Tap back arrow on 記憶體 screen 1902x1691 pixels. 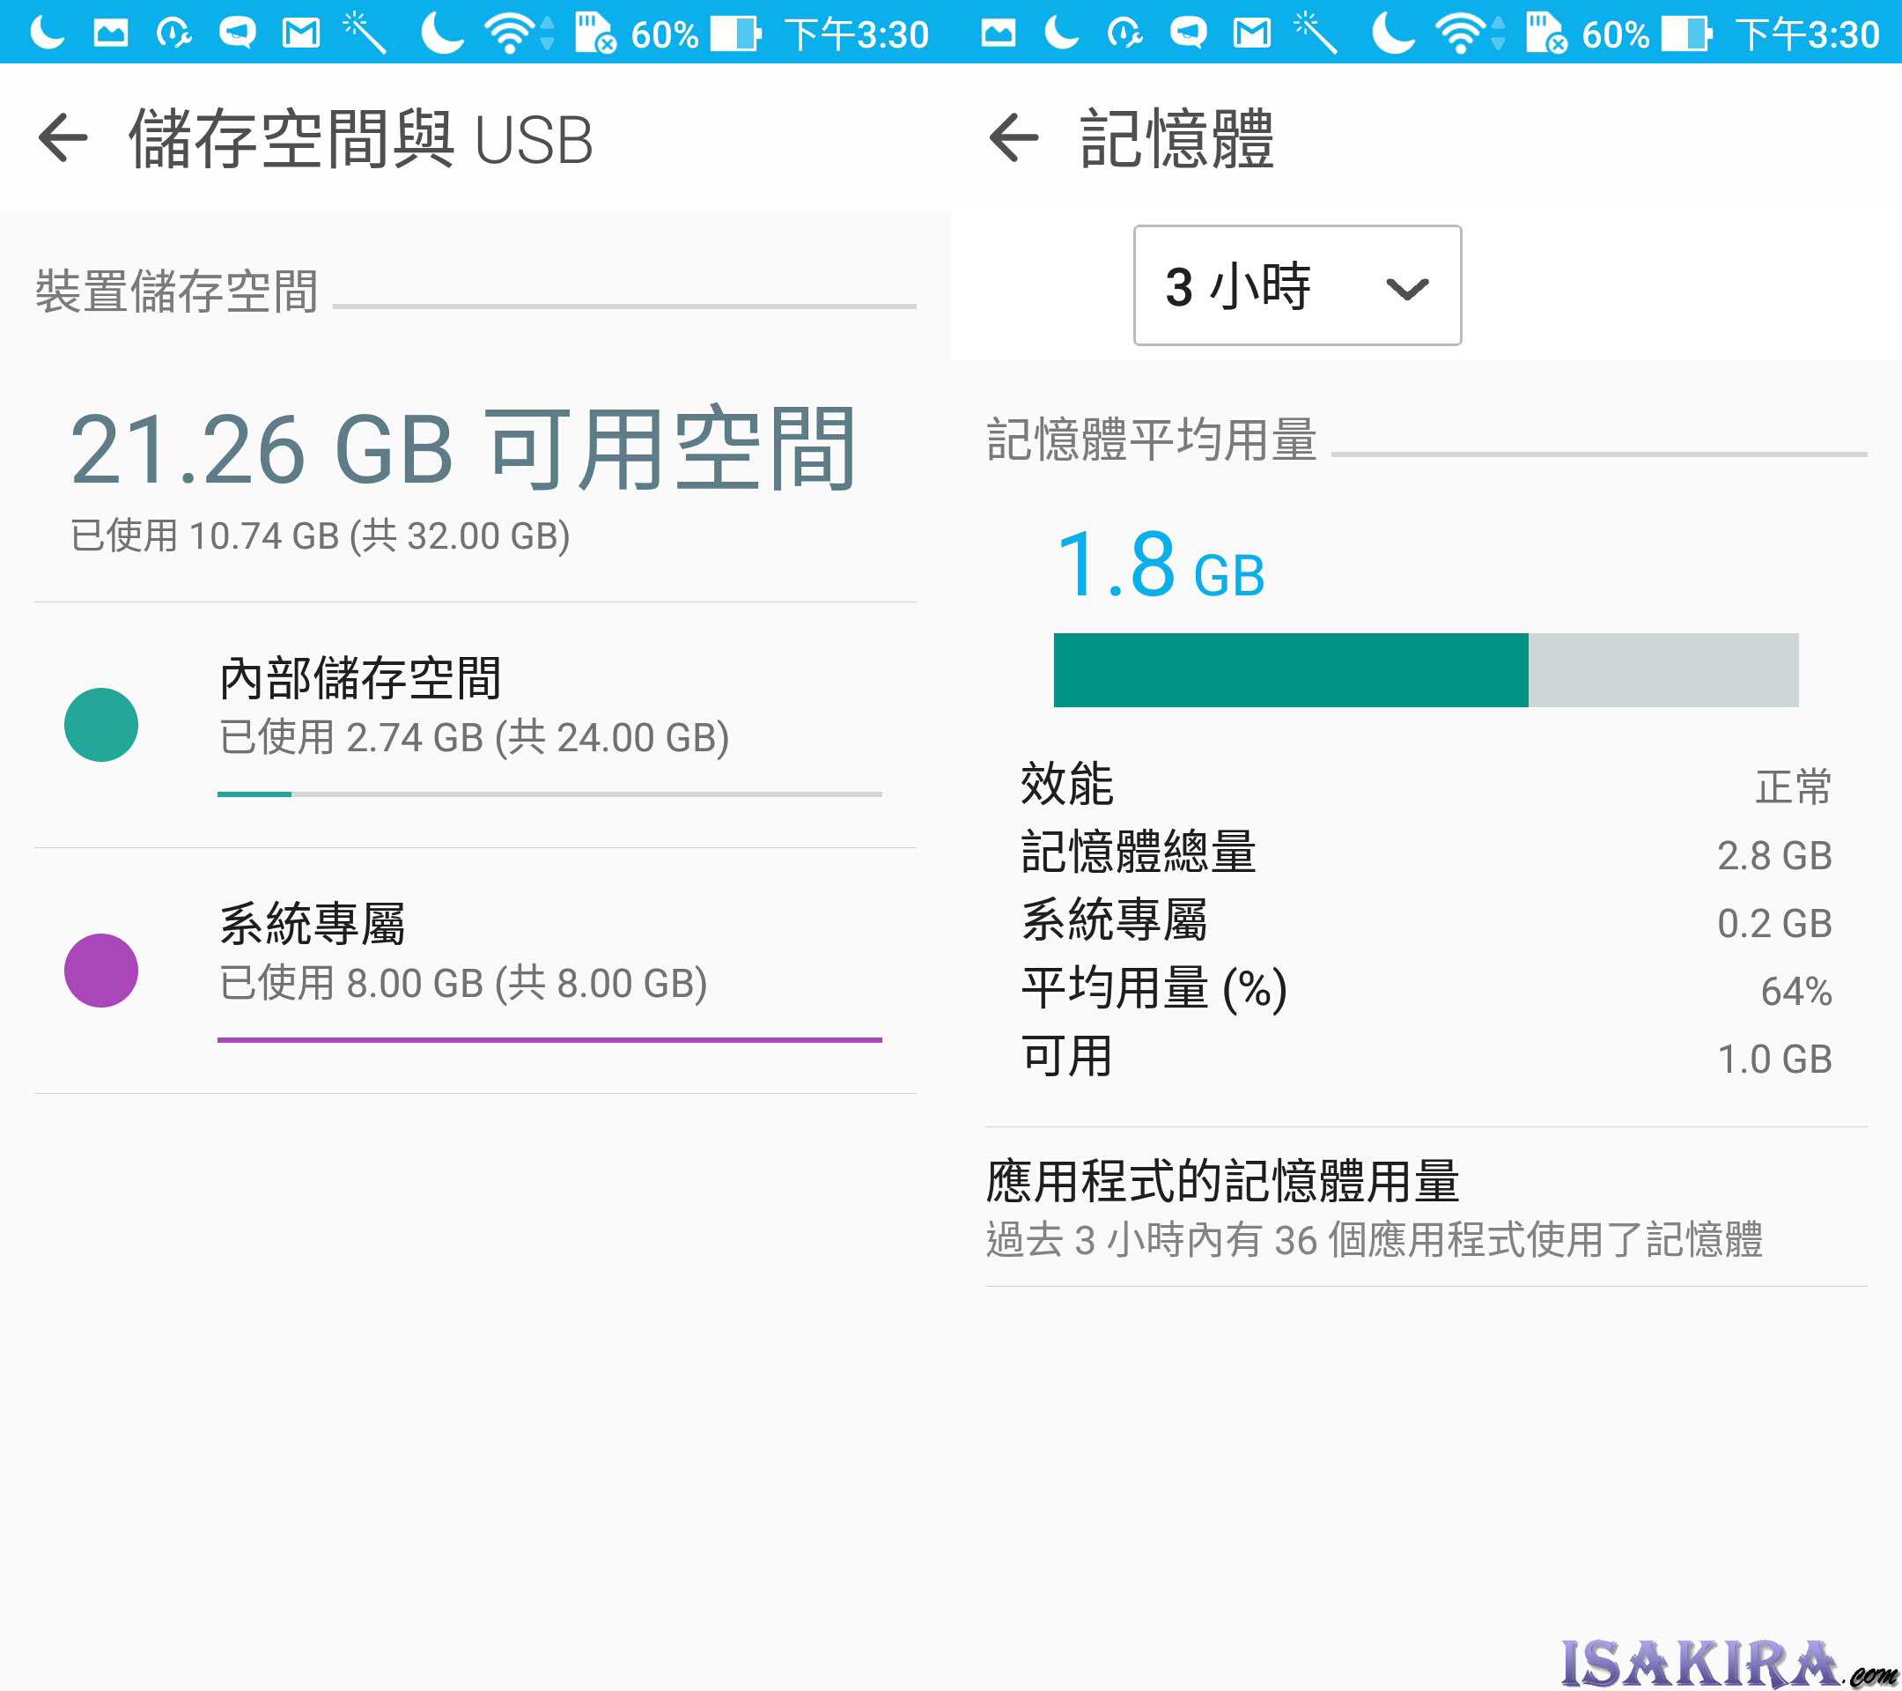(1014, 137)
